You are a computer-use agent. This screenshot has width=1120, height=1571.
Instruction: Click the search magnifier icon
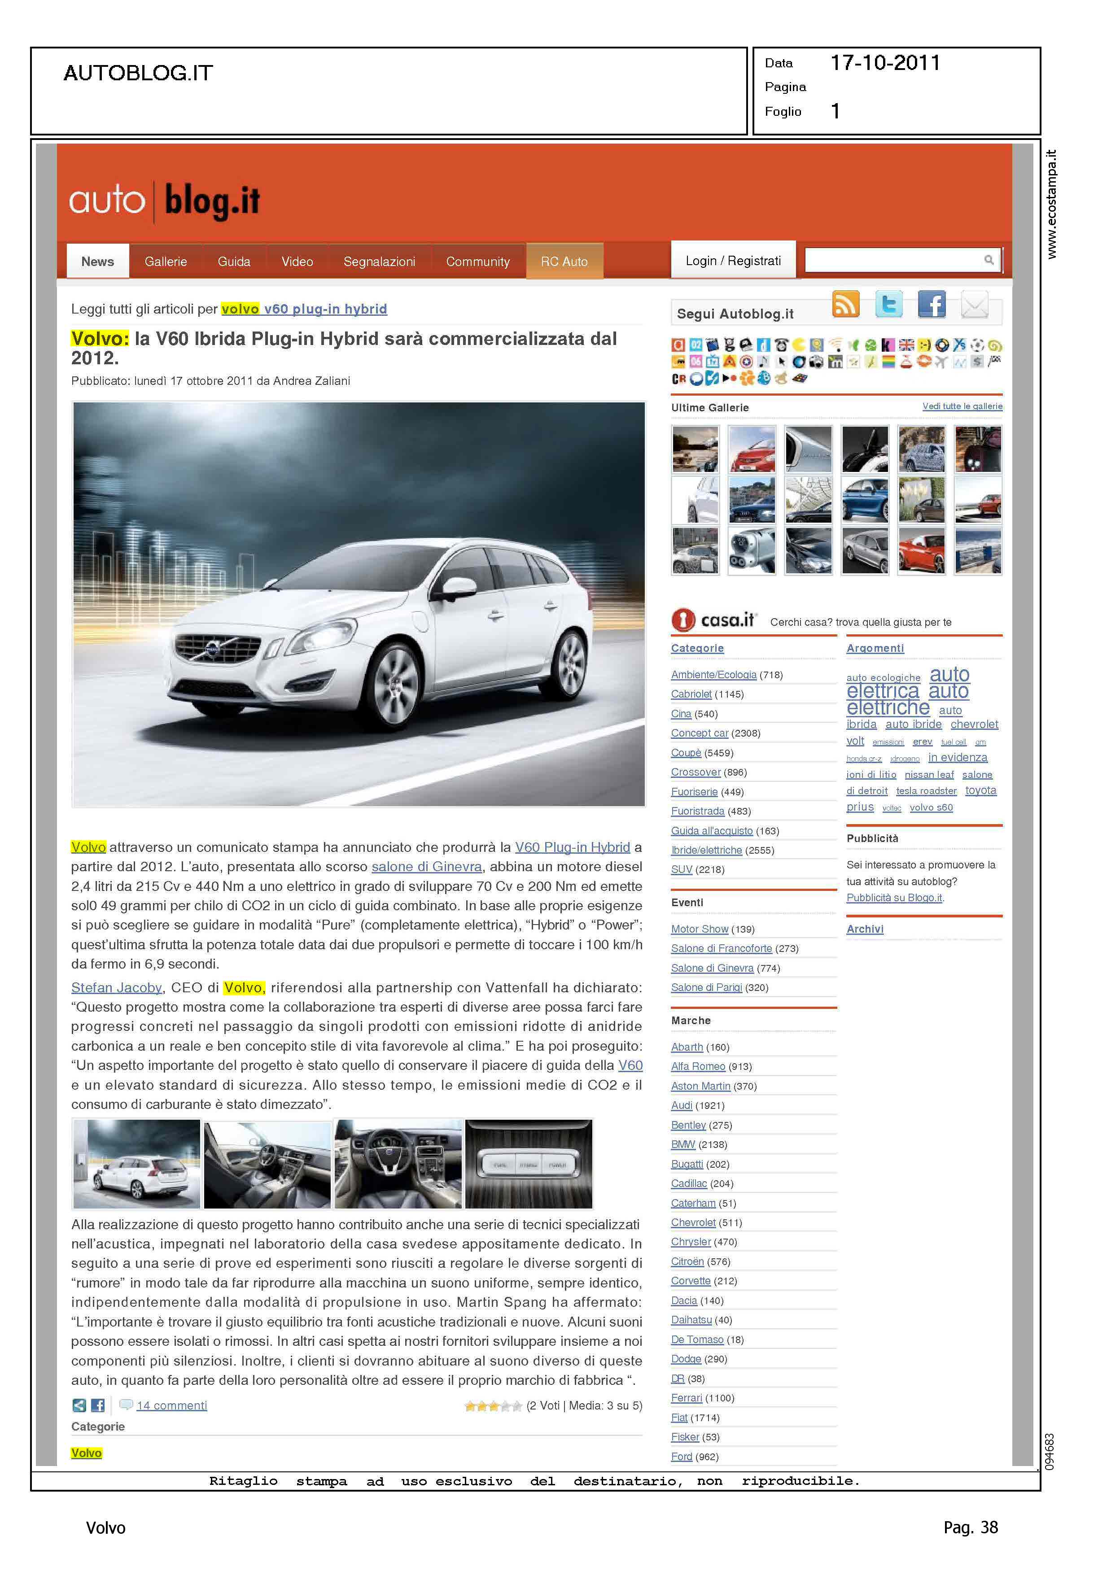coord(988,260)
